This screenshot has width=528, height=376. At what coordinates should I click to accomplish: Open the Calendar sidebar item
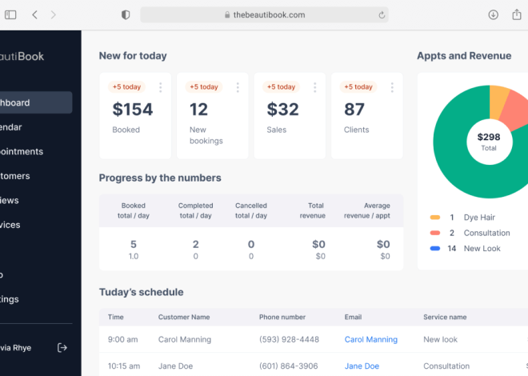[x=10, y=127]
